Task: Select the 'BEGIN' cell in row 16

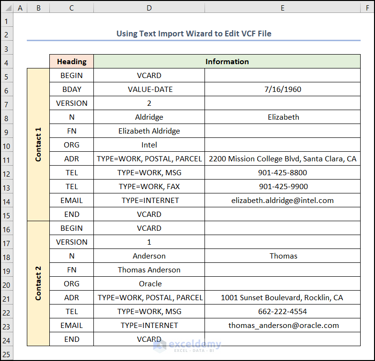Action: coord(71,228)
